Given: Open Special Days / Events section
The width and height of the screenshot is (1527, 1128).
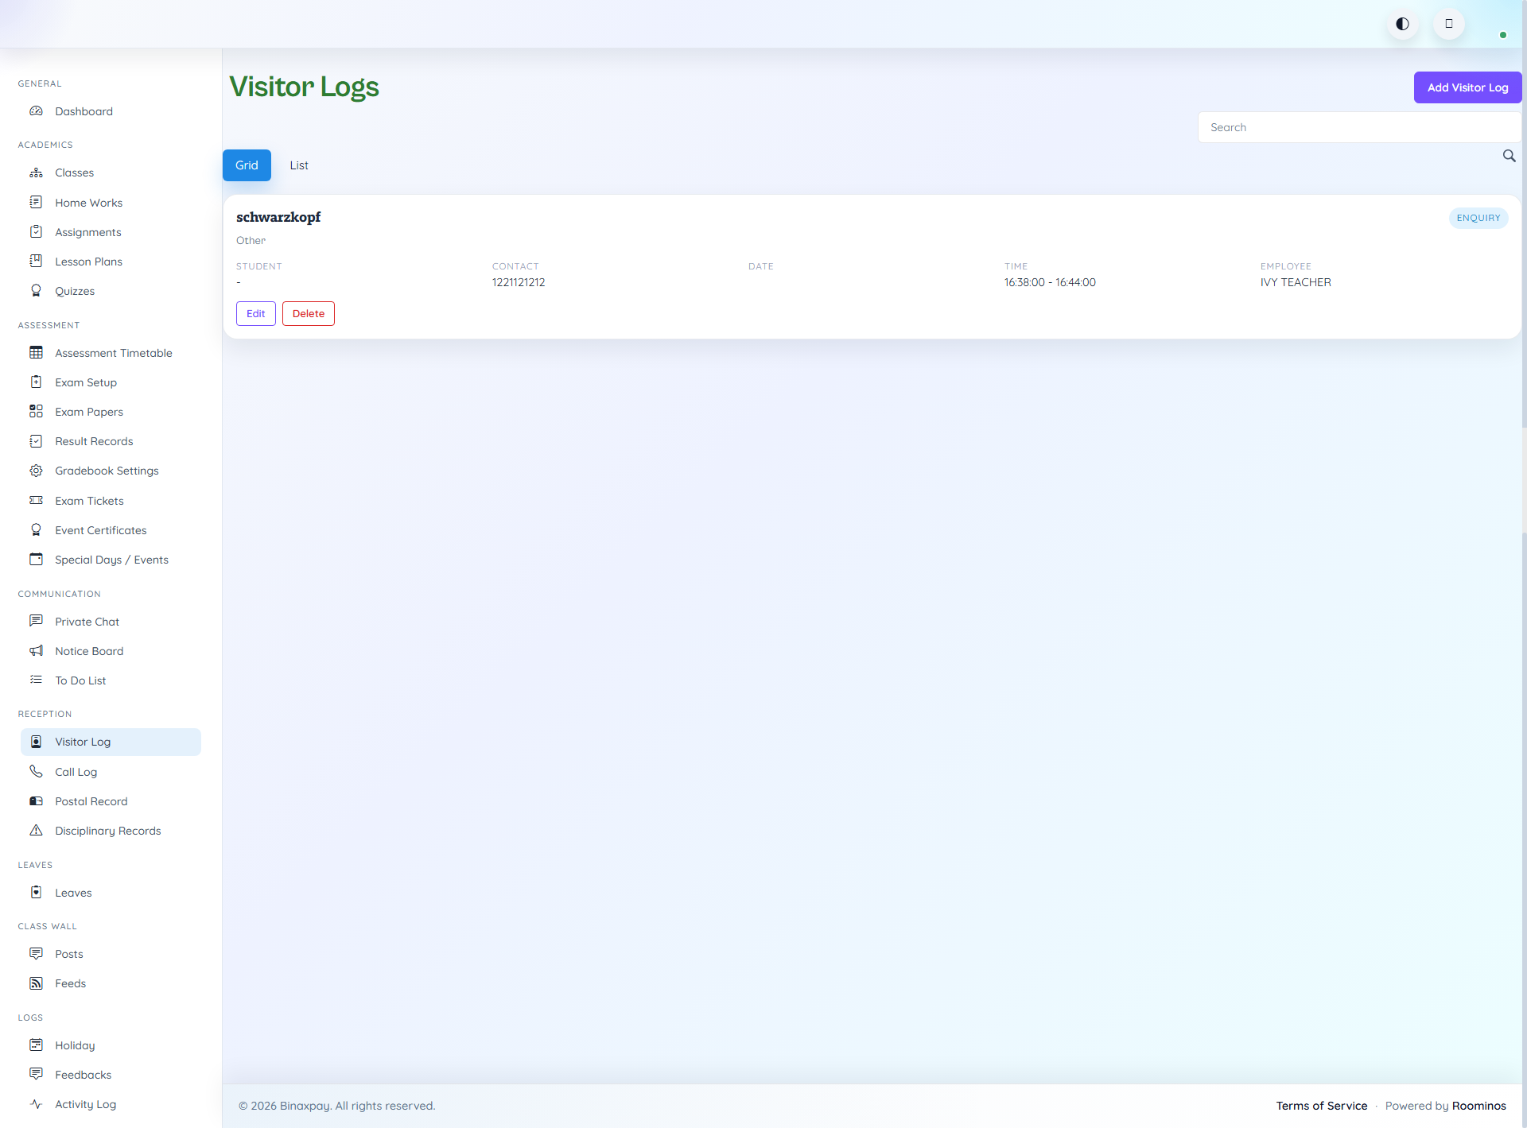Looking at the screenshot, I should click(x=111, y=560).
